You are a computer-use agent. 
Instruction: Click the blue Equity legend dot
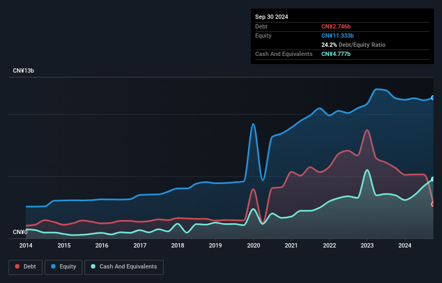[x=53, y=266]
